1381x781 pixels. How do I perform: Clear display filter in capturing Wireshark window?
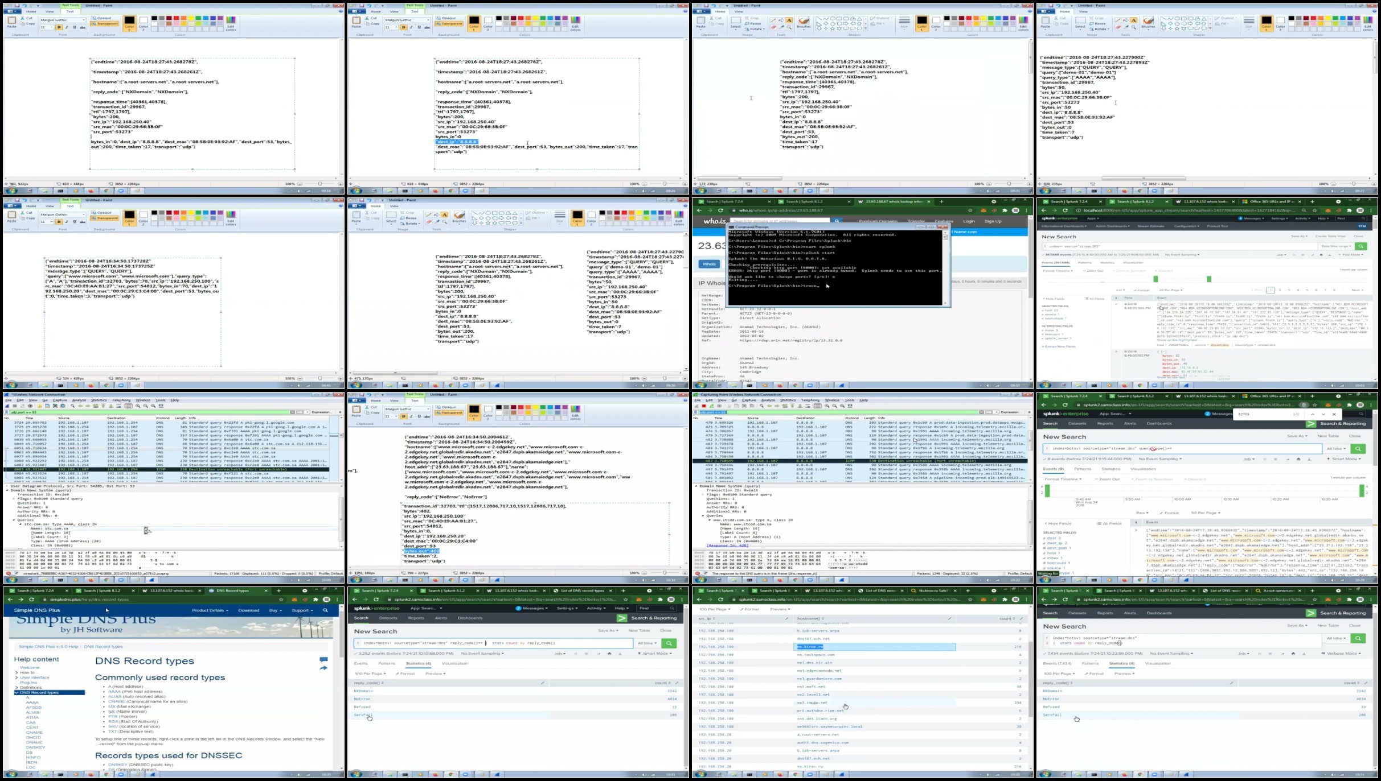point(982,412)
